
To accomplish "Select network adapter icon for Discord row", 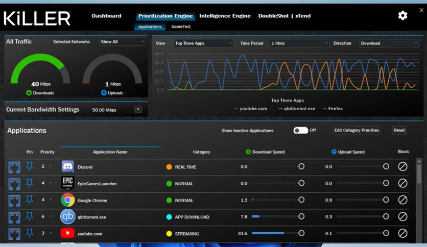I will (x=14, y=167).
